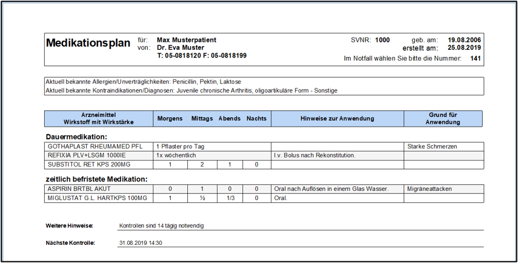The height and width of the screenshot is (263, 518).
Task: Select REFIXIA PLV+LSGM 1000IE row
Action: 264,155
